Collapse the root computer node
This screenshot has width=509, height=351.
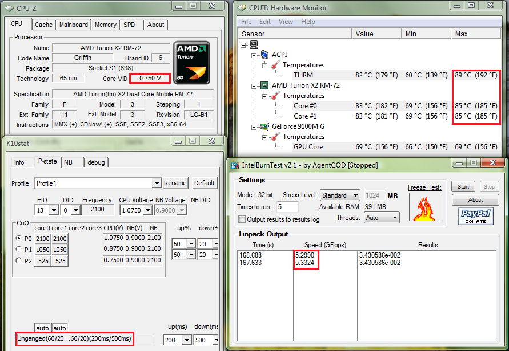pos(243,45)
